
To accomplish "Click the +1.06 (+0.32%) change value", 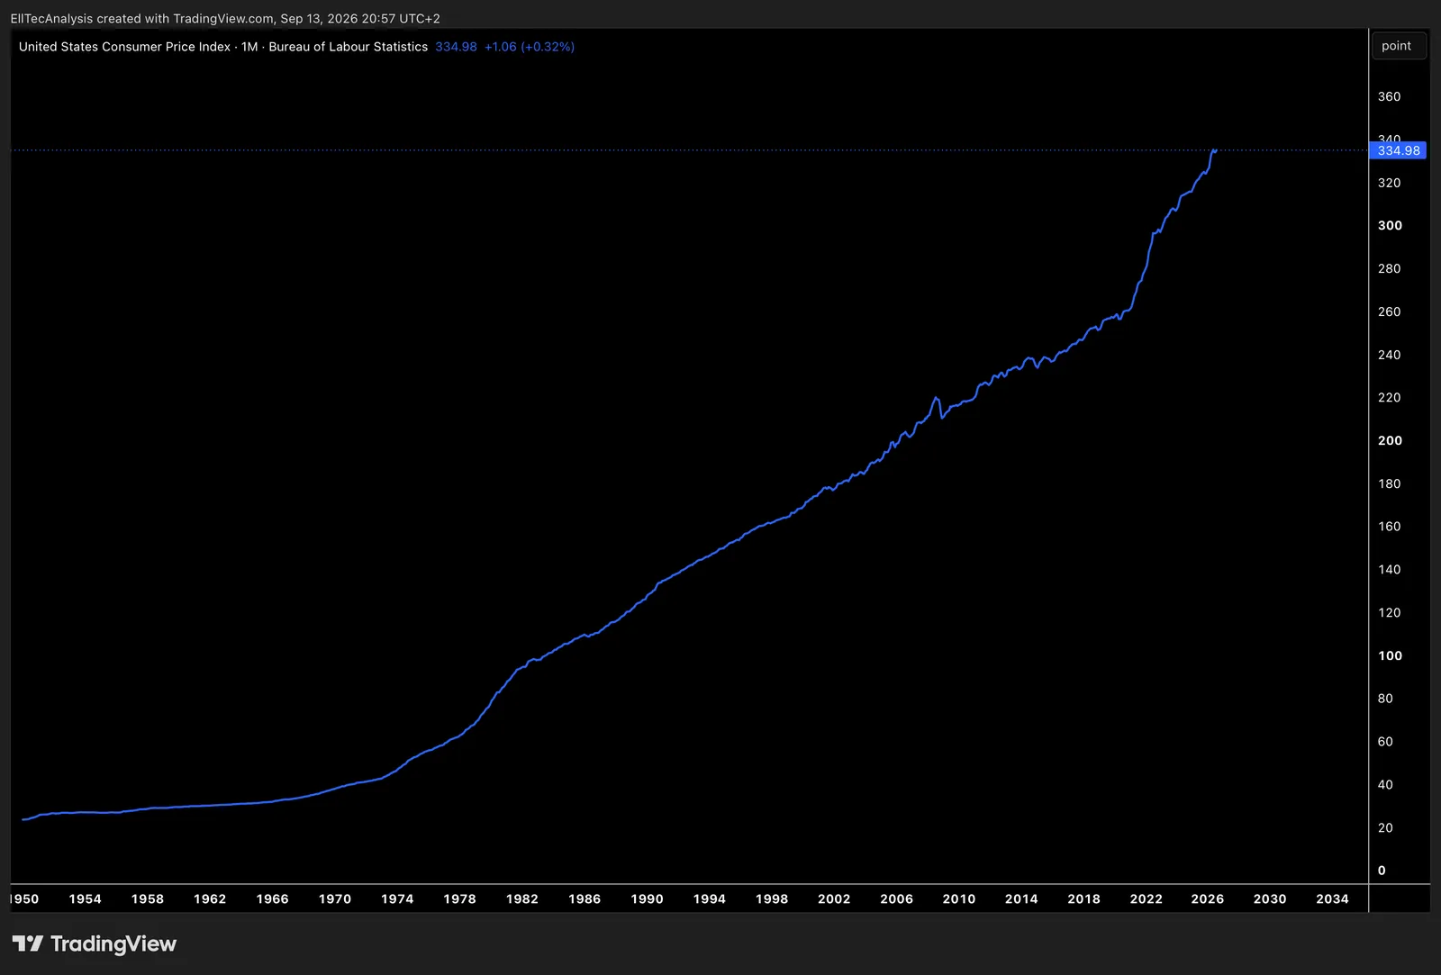I will point(530,47).
